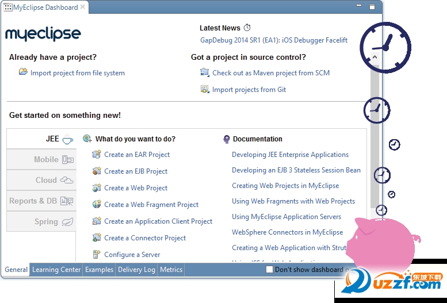Screen dimensions: 447x303
Task: Click the Spring leaf icon
Action: pos(67,222)
